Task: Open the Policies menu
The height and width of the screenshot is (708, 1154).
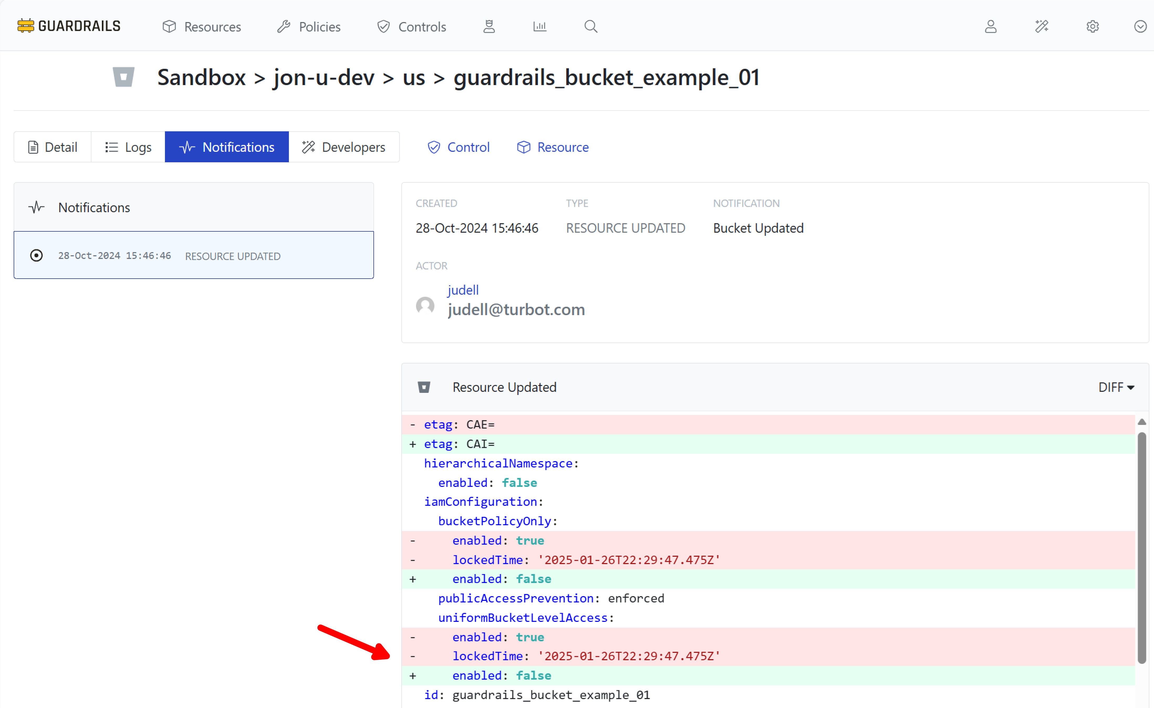Action: [309, 27]
